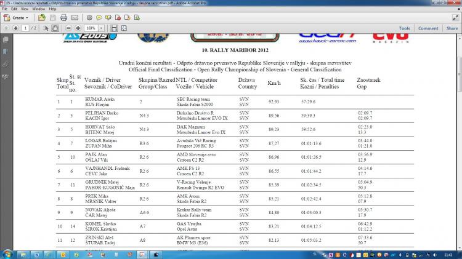The image size is (462, 259).
Task: Expand read mode view at toolbar right
Action: click(x=456, y=18)
